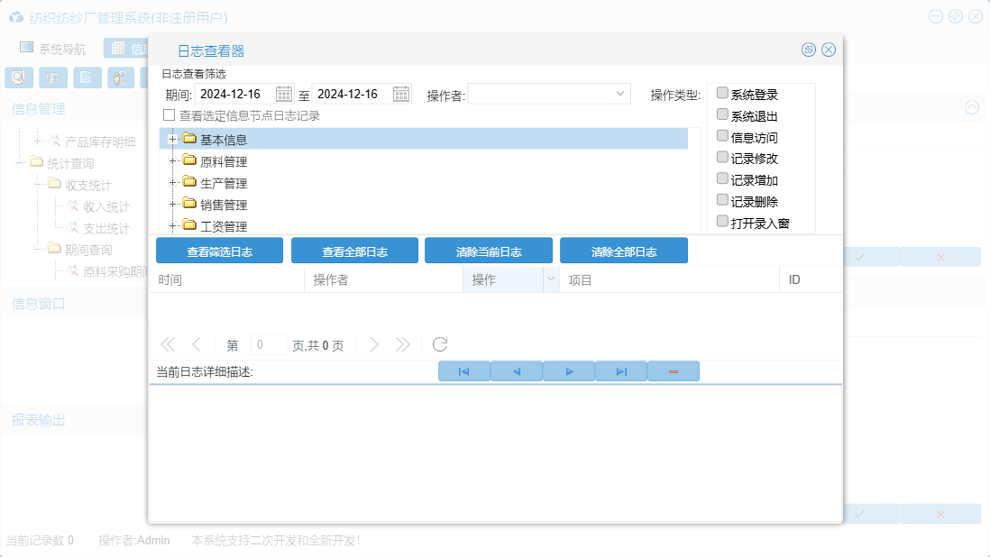
Task: Open the end date calendar picker
Action: (401, 94)
